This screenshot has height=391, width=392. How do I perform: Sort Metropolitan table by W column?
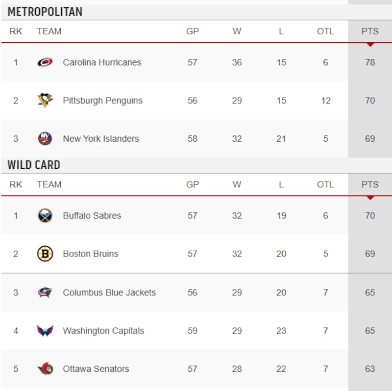[237, 31]
